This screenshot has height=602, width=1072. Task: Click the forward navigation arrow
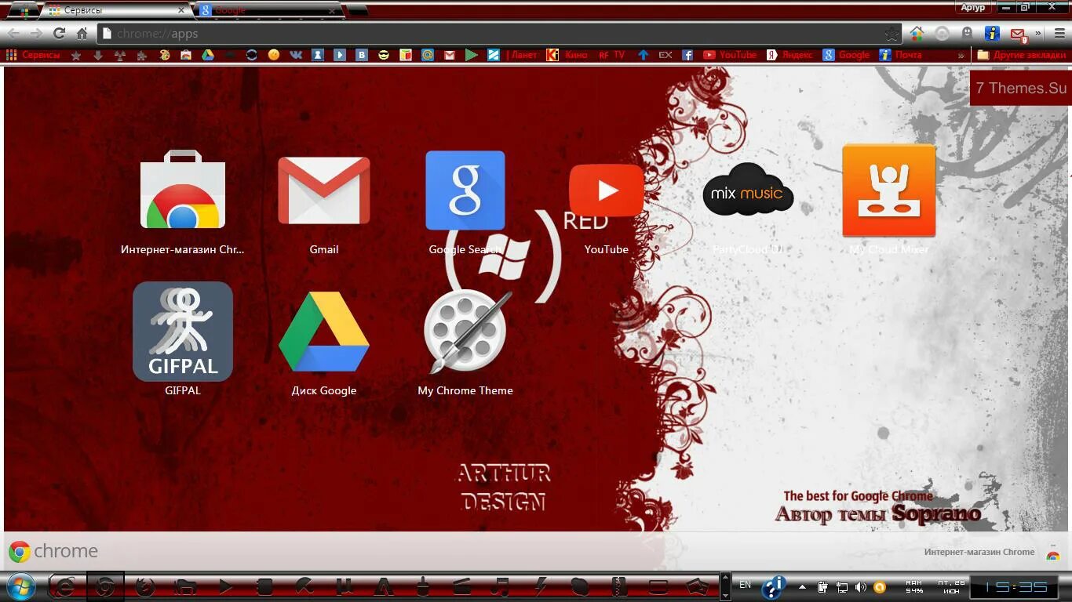pyautogui.click(x=36, y=34)
